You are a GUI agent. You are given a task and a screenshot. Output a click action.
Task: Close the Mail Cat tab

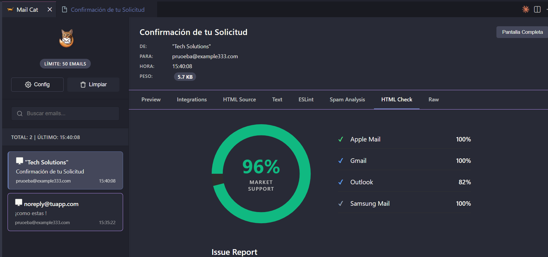coord(50,9)
